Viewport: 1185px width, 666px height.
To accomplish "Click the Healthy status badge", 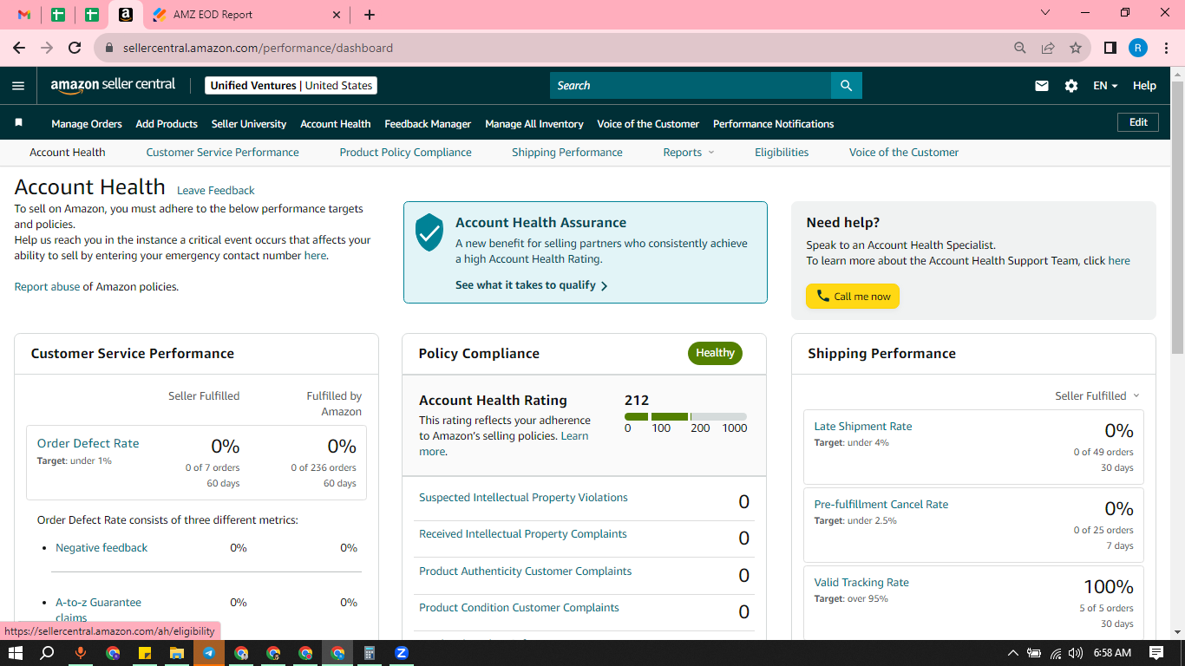I will [x=715, y=353].
